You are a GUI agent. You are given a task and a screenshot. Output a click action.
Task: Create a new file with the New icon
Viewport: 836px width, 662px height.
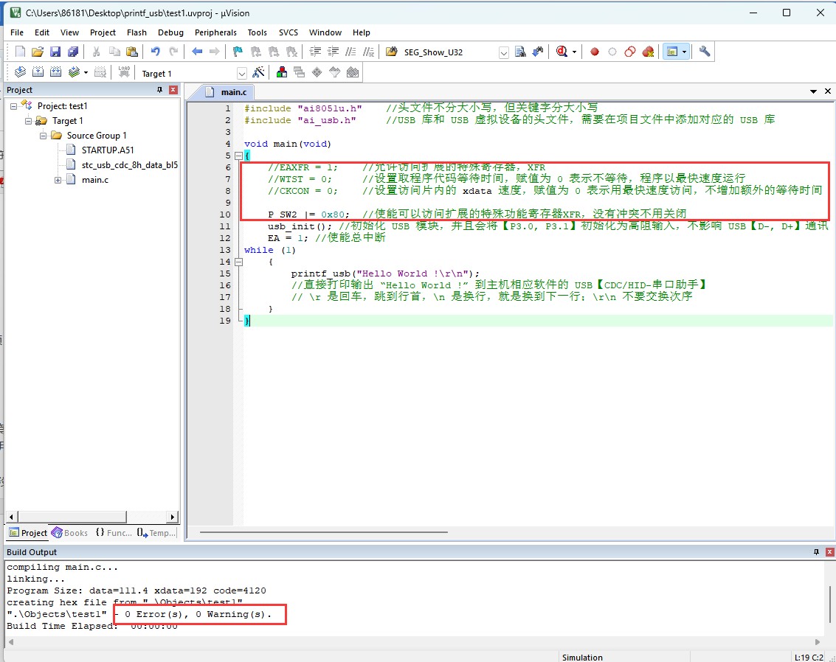20,52
